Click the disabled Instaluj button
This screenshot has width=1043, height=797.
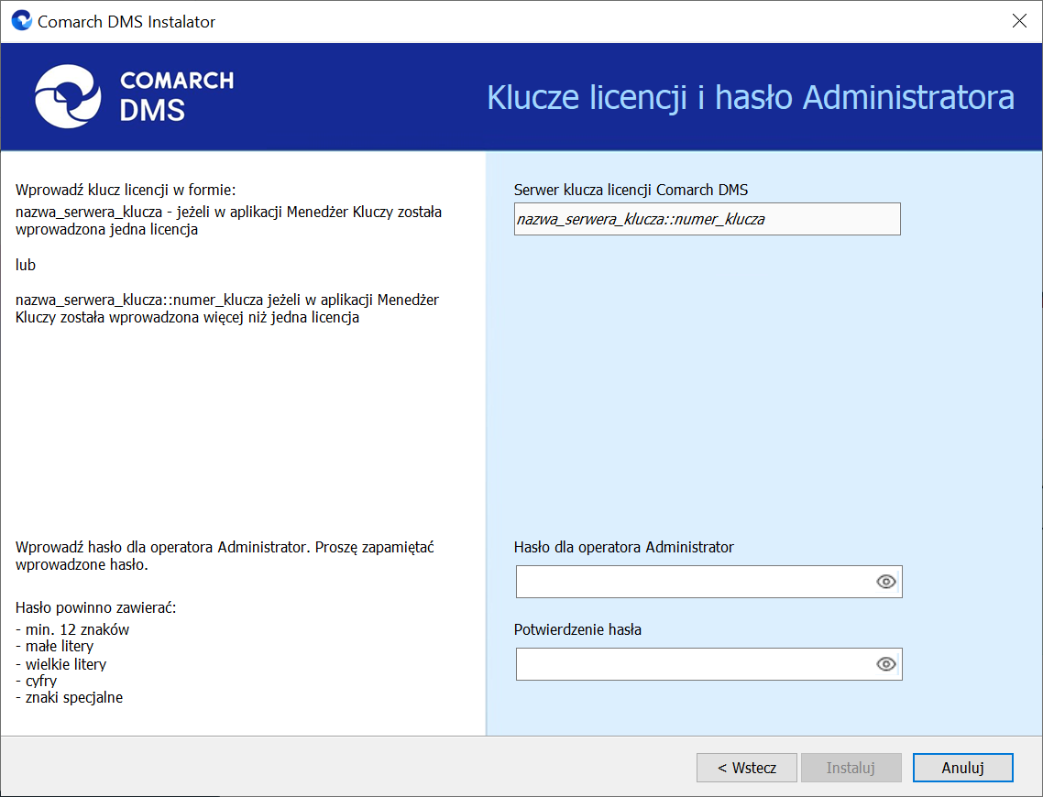click(851, 768)
